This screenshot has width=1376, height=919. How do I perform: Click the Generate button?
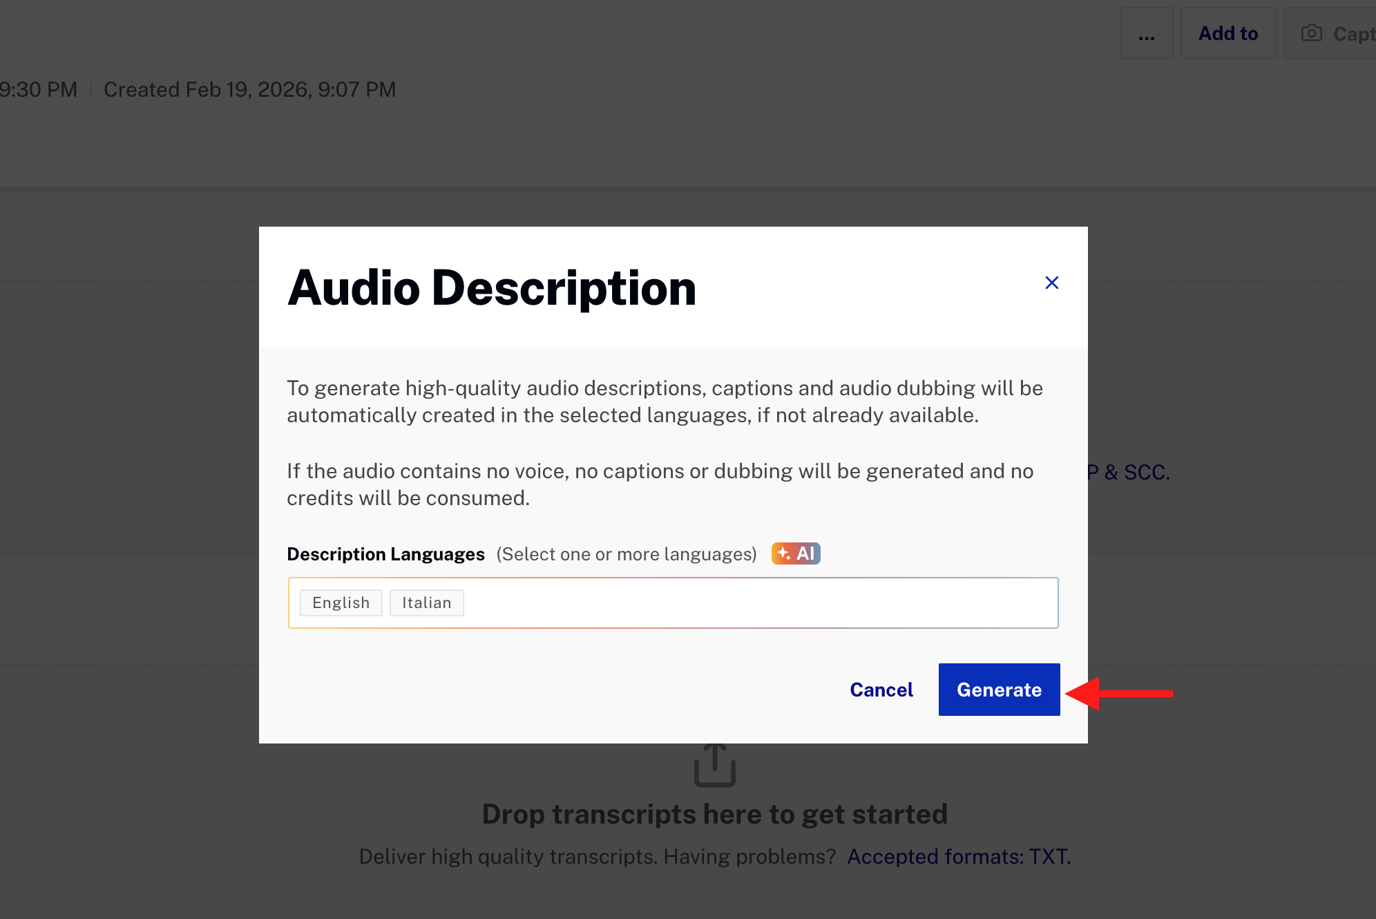tap(999, 689)
